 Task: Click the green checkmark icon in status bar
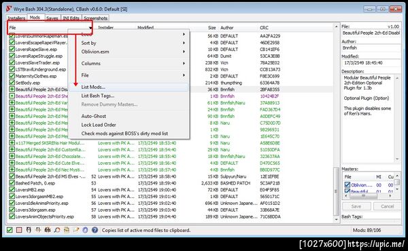10,230
